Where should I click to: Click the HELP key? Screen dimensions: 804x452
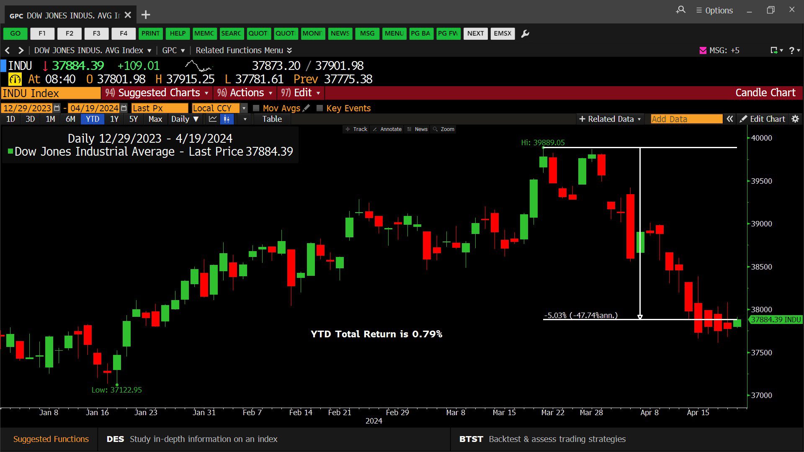(178, 33)
